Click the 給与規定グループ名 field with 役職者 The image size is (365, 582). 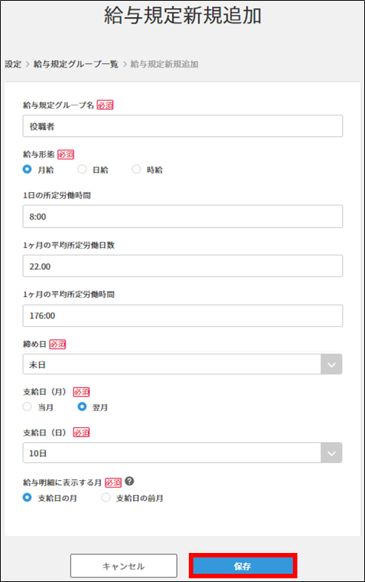tap(183, 127)
